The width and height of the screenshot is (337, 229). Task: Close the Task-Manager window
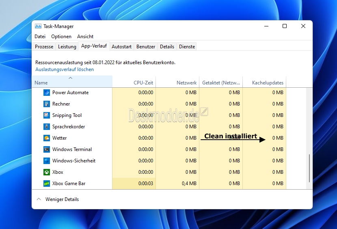coord(303,26)
